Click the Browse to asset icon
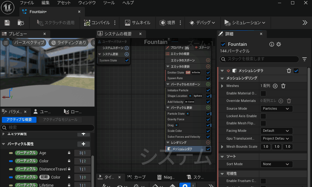Image resolution: width=312 pixels, height=187 pixels. pos(21,23)
